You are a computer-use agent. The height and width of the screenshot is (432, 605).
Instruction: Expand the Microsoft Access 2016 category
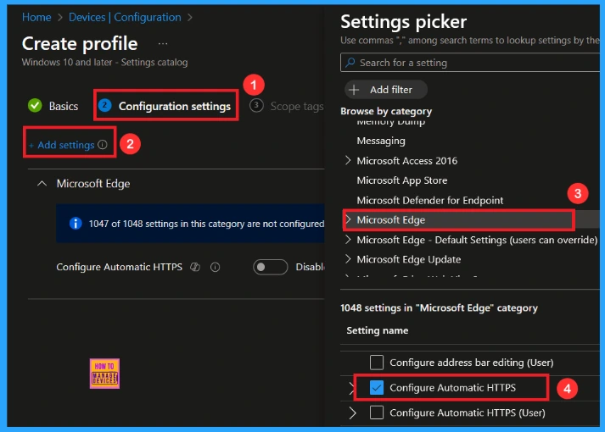pyautogui.click(x=348, y=160)
